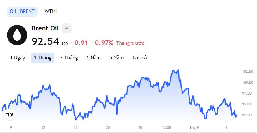Select the 1 Ngày time range
The width and height of the screenshot is (257, 133).
[x=18, y=58]
